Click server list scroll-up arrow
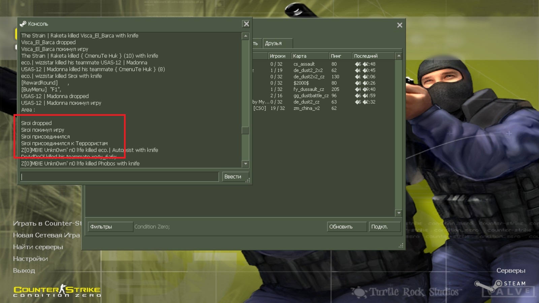The image size is (539, 303). click(x=399, y=56)
